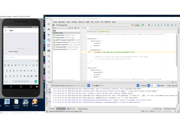The image size is (180, 128).
Task: Click the emulator volume up icon
Action: [49, 29]
